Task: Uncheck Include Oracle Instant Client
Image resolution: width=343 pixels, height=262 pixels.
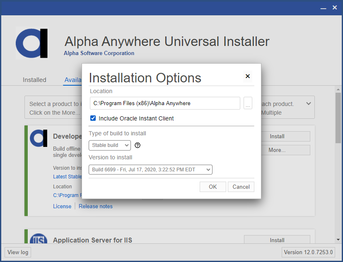Action: 93,118
